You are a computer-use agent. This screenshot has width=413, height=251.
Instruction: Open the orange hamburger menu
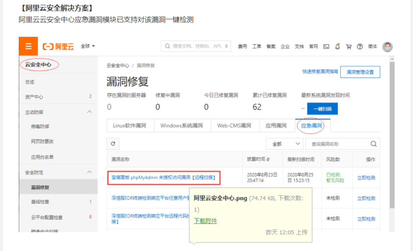click(29, 46)
